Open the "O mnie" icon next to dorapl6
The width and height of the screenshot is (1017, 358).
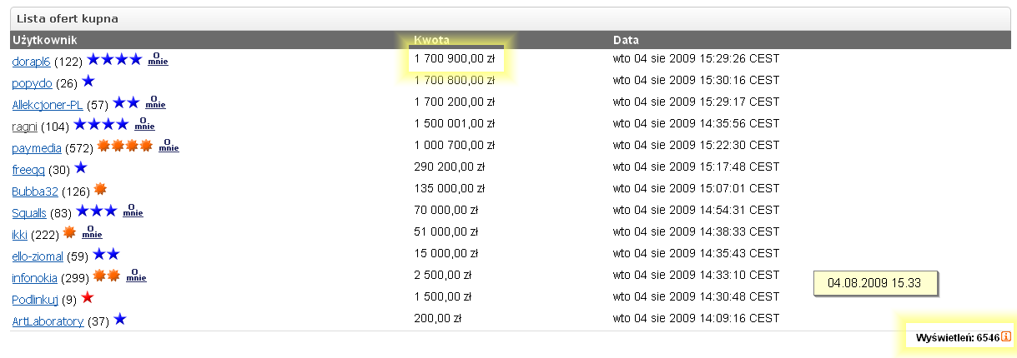[x=158, y=60]
